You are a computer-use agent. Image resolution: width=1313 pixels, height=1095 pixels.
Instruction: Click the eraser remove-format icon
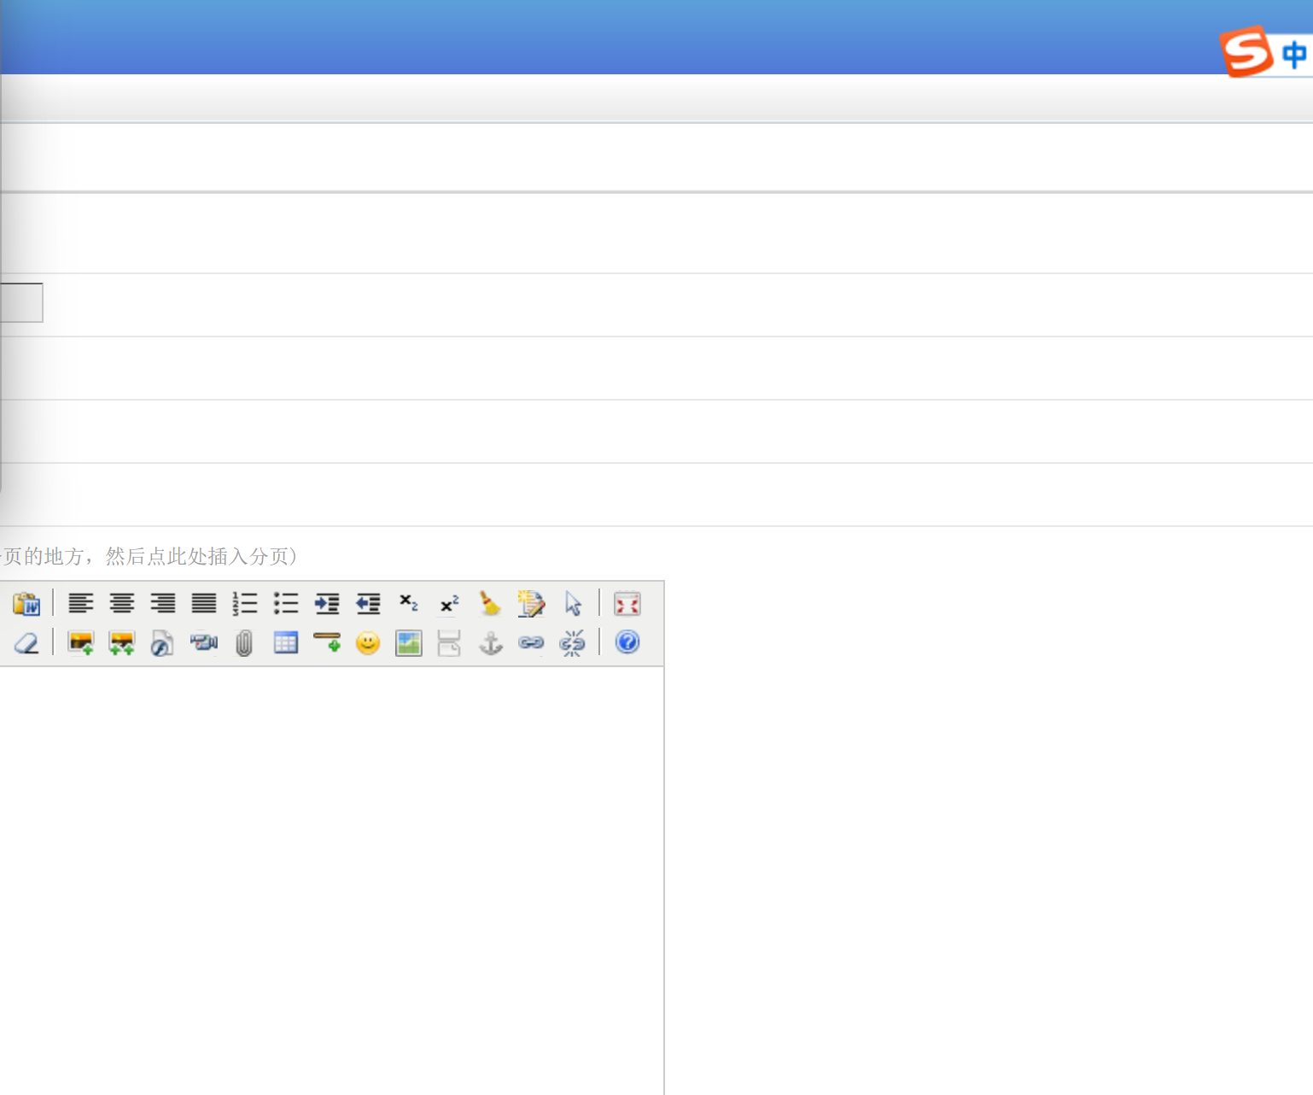pyautogui.click(x=26, y=643)
